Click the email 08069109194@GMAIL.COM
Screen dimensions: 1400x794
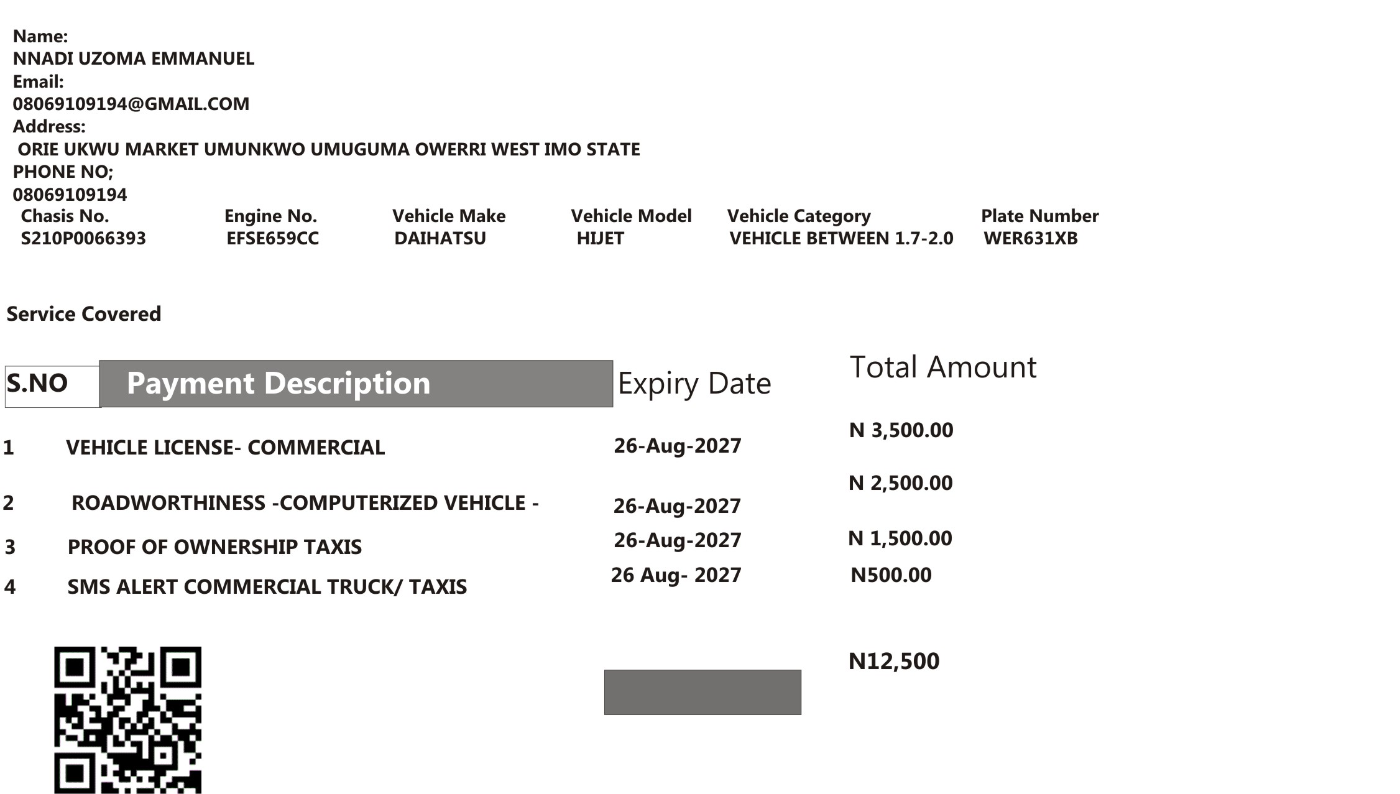click(x=131, y=104)
